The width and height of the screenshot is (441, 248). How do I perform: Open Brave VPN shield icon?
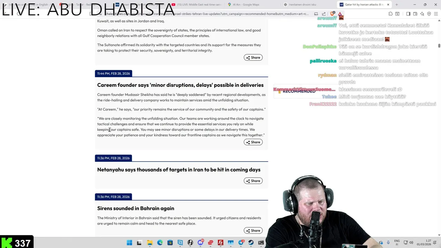click(x=429, y=14)
